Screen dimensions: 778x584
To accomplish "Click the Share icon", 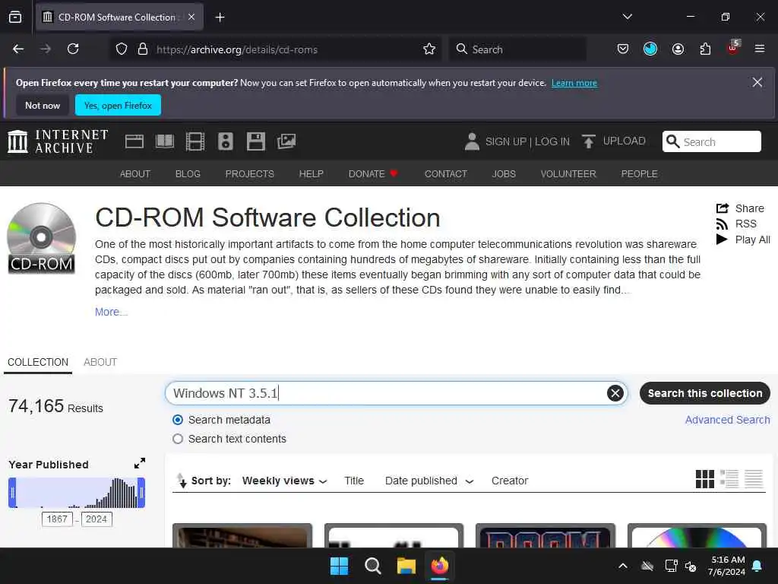I will (x=723, y=208).
